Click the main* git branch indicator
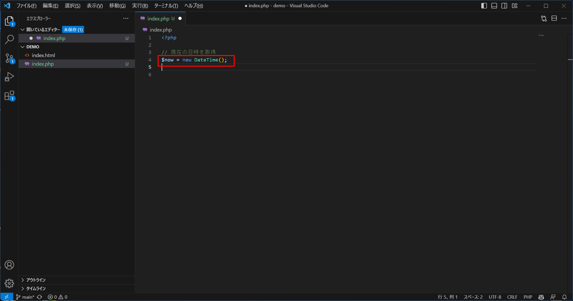 coord(25,297)
